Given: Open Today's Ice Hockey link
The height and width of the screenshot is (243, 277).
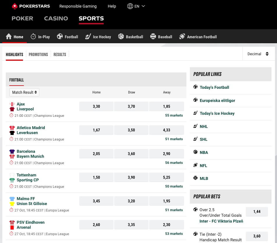Looking at the screenshot, I should tap(217, 113).
